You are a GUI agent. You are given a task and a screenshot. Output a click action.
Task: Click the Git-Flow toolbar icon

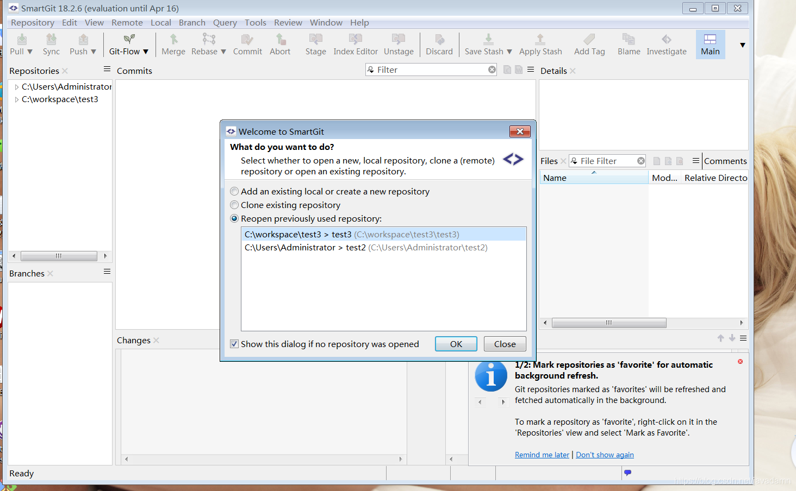(x=129, y=40)
